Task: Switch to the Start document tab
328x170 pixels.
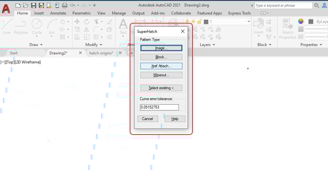Action: 14,53
